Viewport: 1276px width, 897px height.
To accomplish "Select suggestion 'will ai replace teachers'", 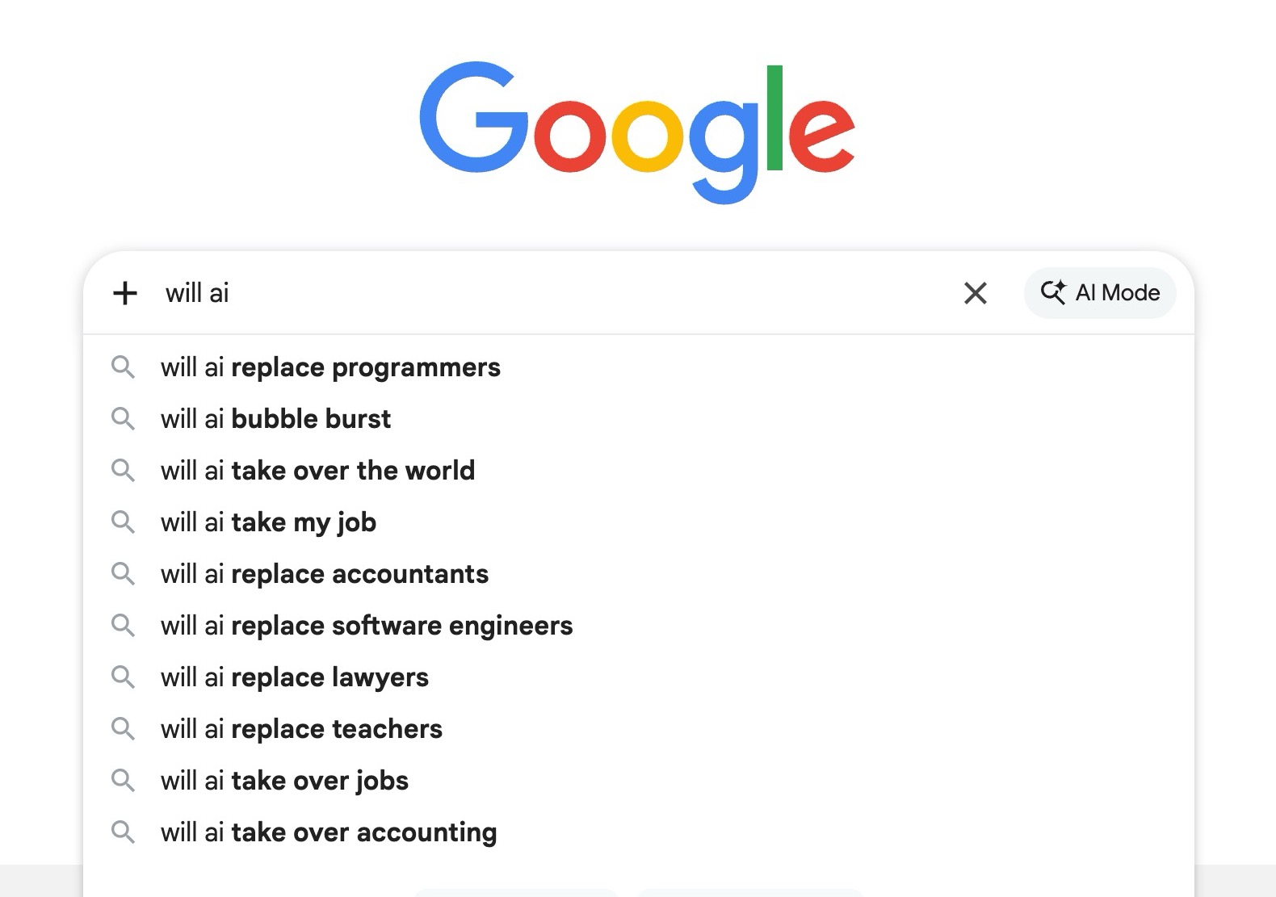I will click(301, 729).
